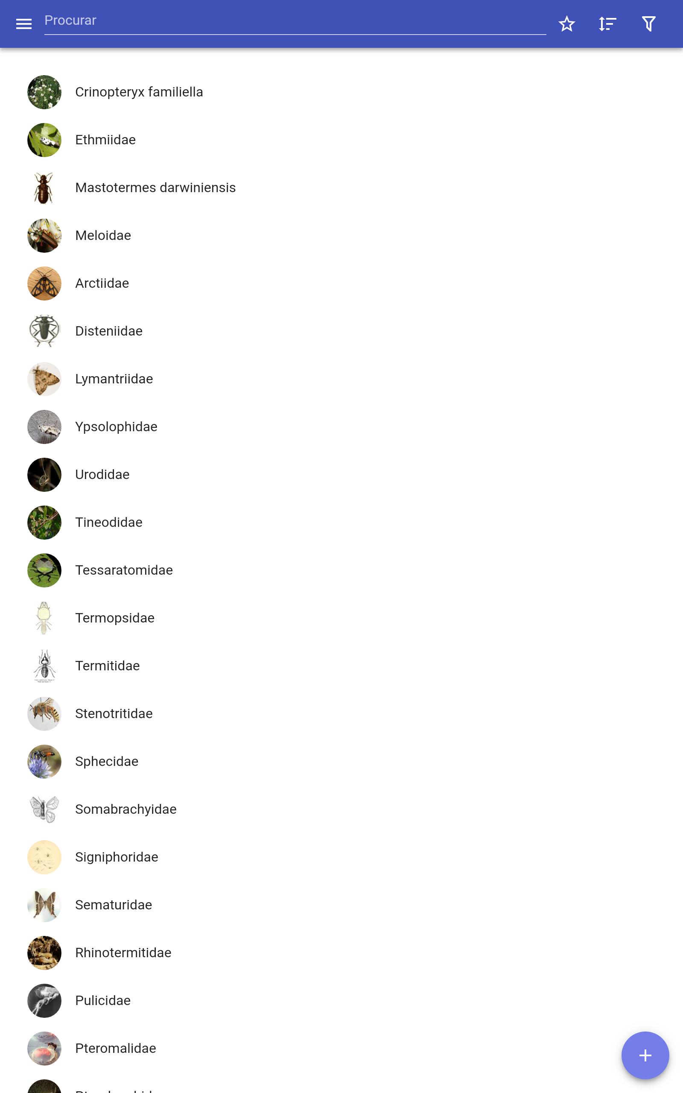Toggle the favorites star filter
The height and width of the screenshot is (1093, 683).
coord(566,24)
